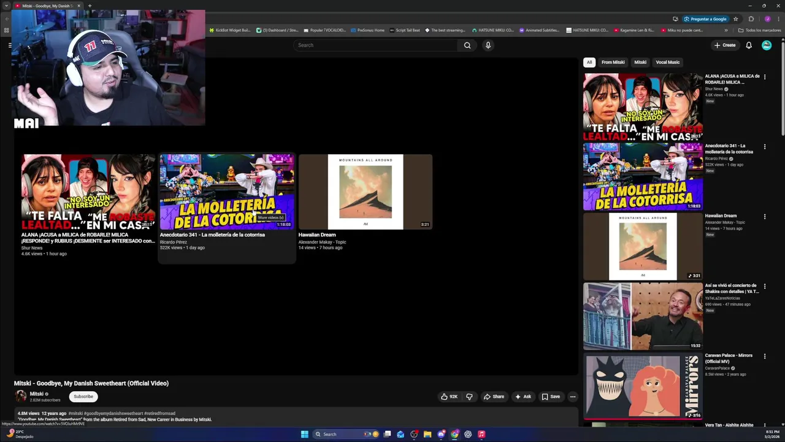Open Caravan Palace - Mirrors sidebar thumbnail

click(x=643, y=386)
